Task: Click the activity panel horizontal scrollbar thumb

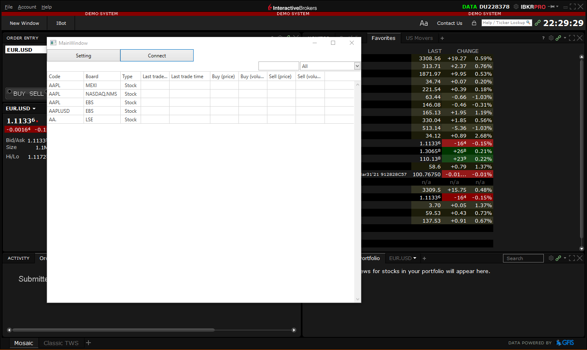Action: (x=113, y=330)
